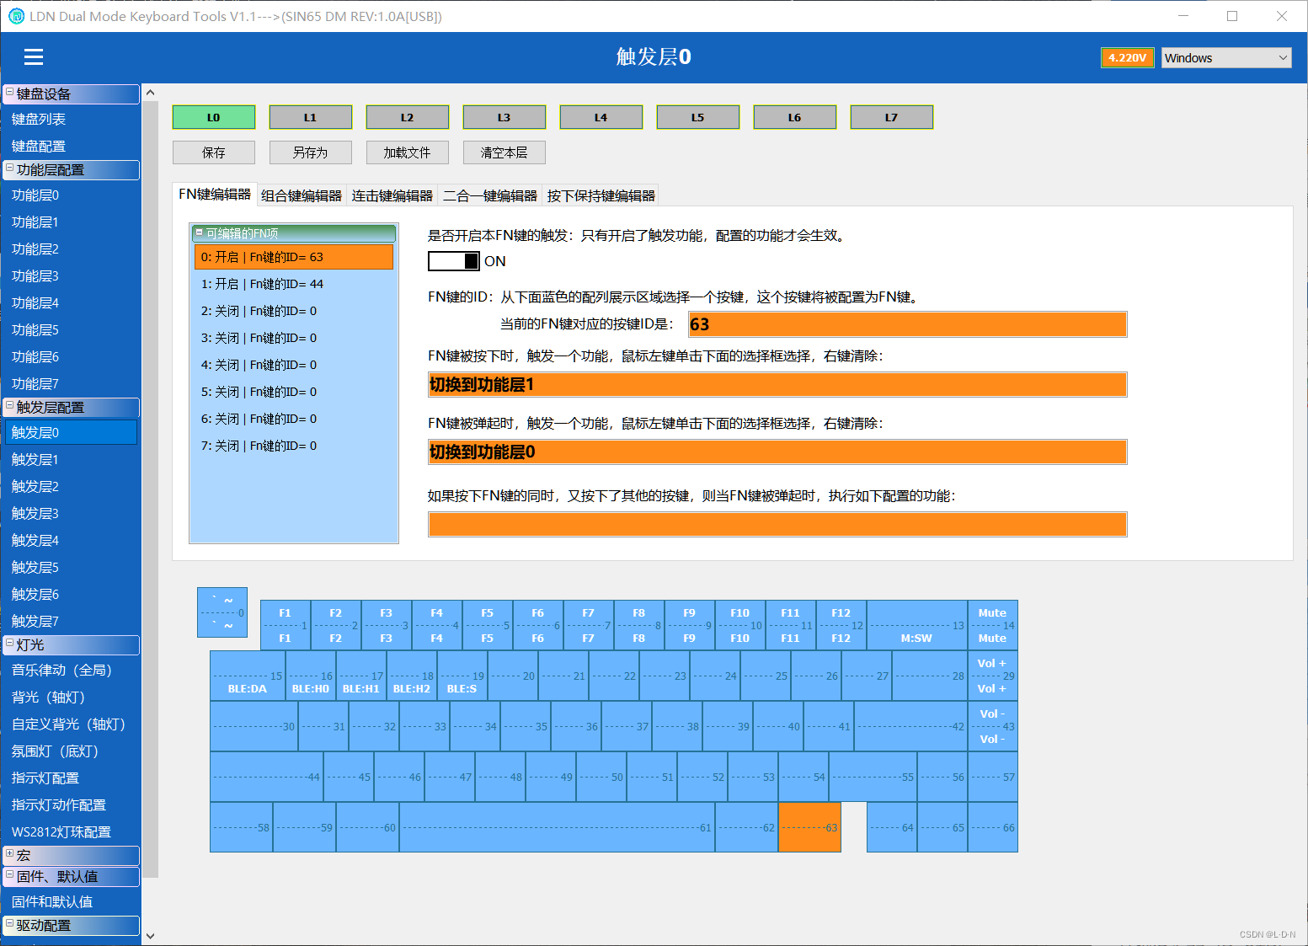Toggle the FN key trigger ON switch
The image size is (1308, 946).
(x=454, y=261)
